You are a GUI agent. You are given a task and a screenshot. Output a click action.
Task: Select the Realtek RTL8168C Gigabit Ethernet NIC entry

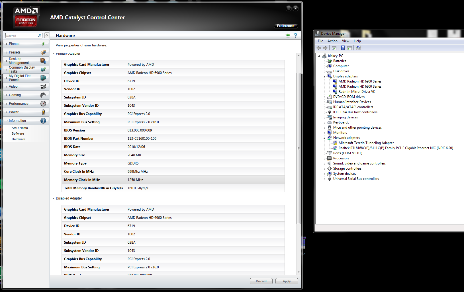[396, 148]
